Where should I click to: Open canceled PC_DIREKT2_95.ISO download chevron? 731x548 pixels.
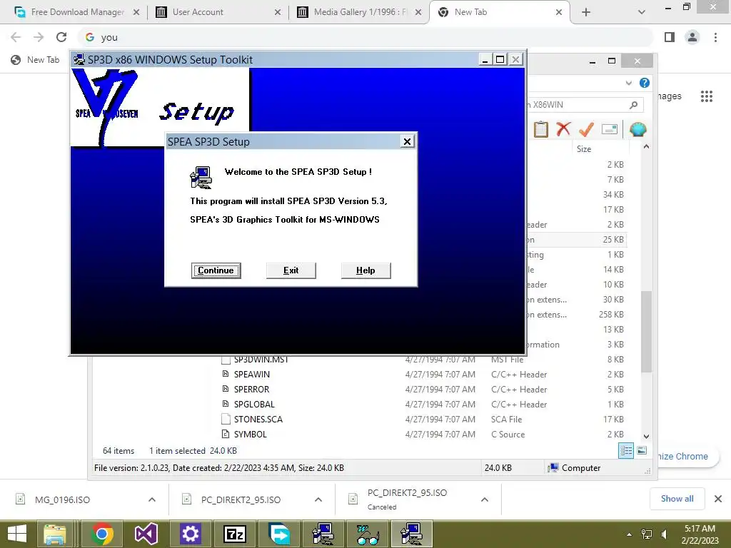485,499
